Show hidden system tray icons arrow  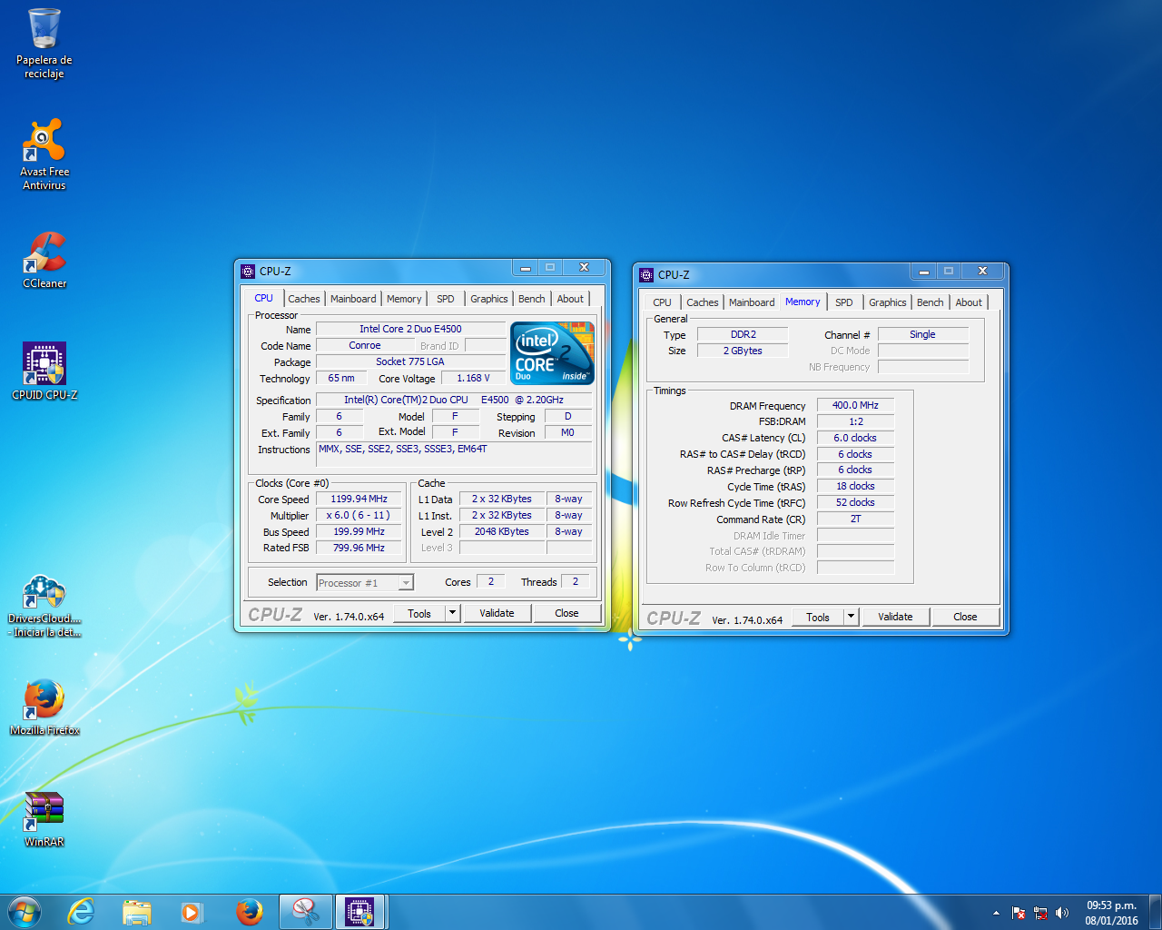click(x=996, y=913)
